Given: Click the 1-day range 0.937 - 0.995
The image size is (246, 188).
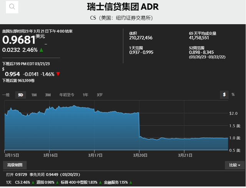Looking at the screenshot, I should (141, 52).
